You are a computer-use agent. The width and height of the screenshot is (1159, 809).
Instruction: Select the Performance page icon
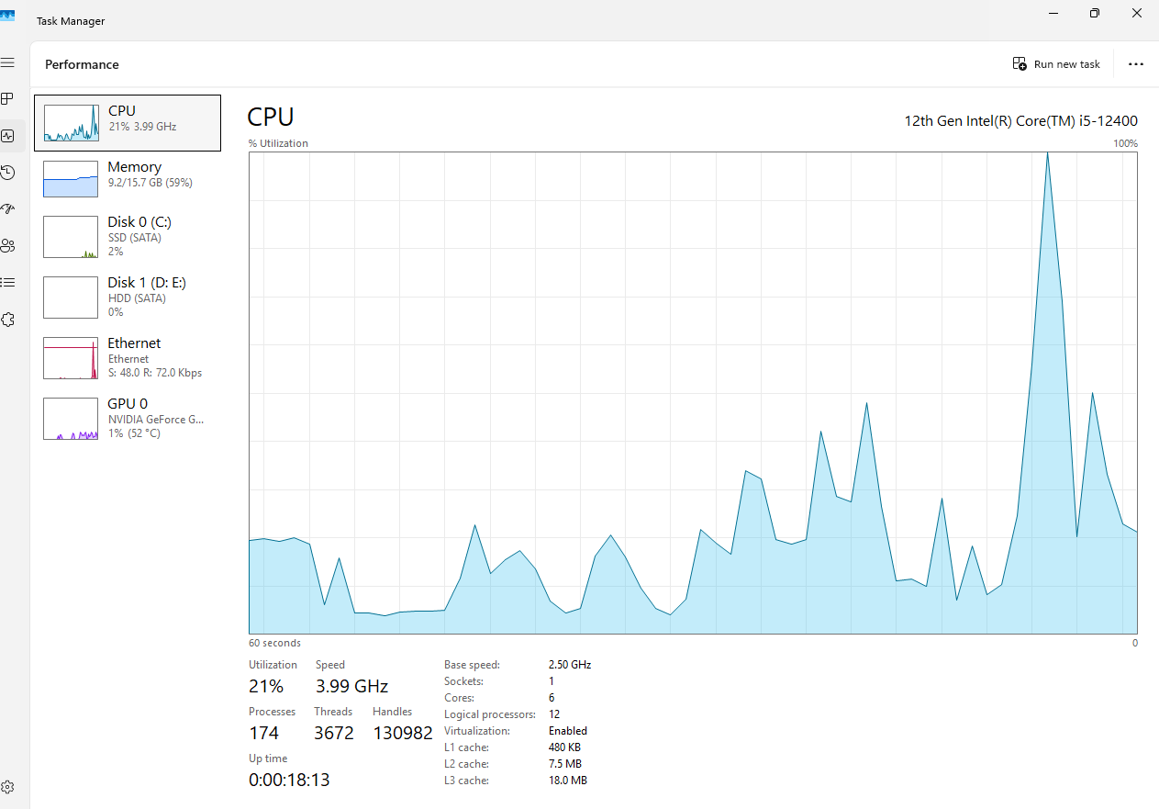pyautogui.click(x=7, y=136)
